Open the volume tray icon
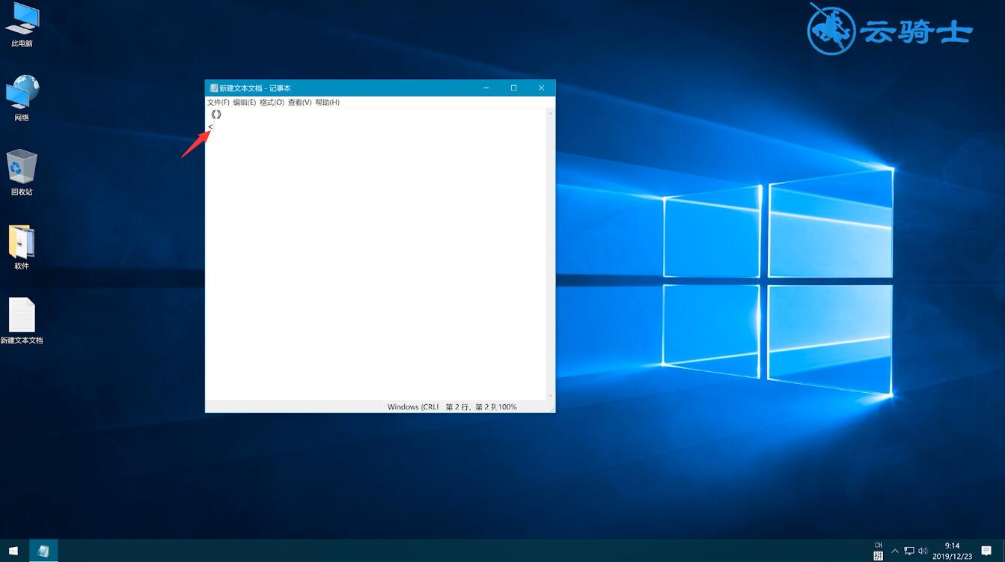 923,551
